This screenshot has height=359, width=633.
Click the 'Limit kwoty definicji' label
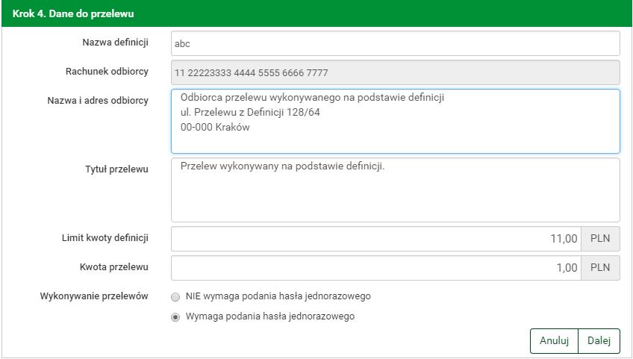pos(105,238)
